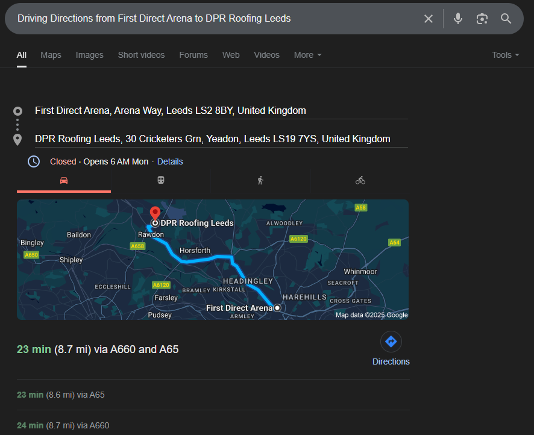The width and height of the screenshot is (534, 435).
Task: Click the red DPR Roofing map pin
Action: 155,213
